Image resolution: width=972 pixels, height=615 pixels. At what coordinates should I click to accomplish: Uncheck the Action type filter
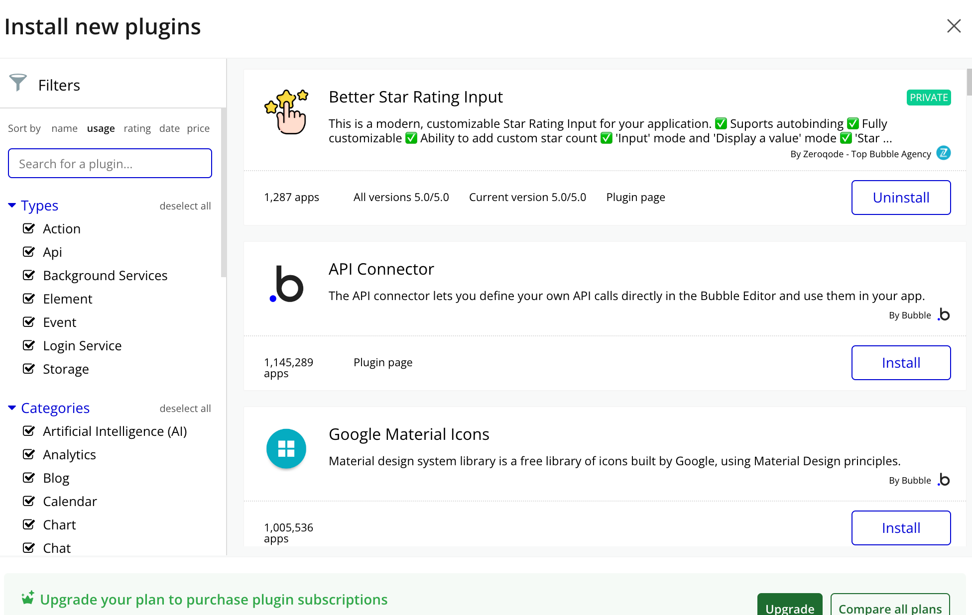tap(29, 228)
